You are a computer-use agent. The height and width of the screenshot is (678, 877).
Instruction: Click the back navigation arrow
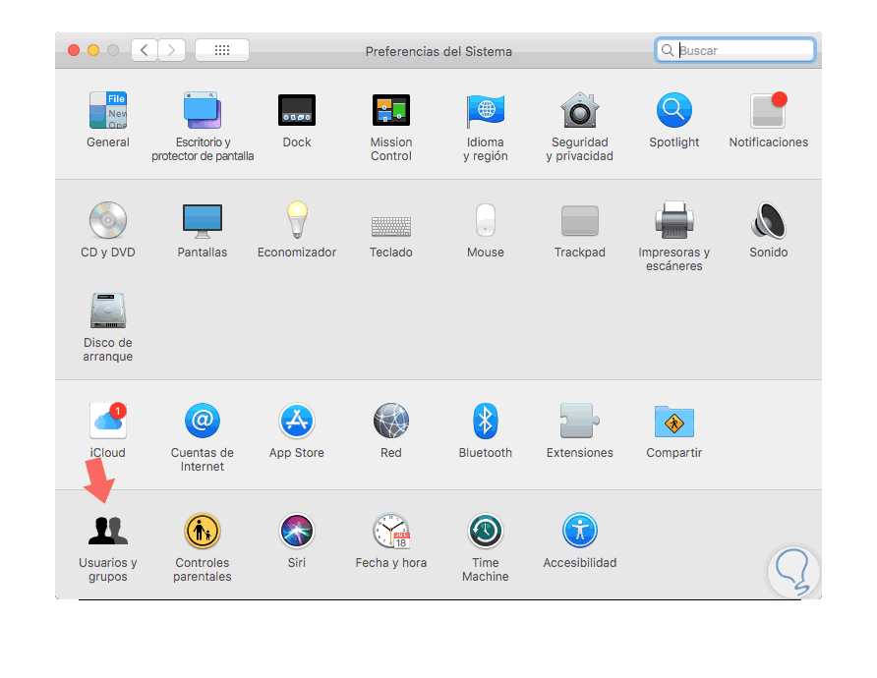click(x=145, y=50)
